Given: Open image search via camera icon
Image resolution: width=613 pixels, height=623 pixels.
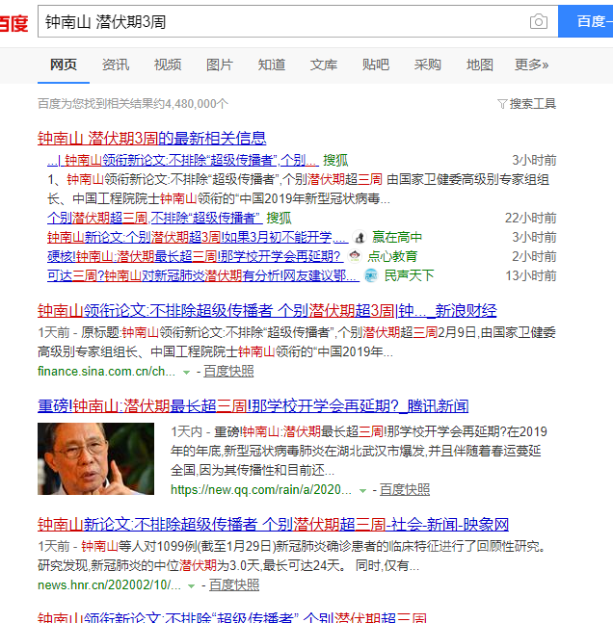Looking at the screenshot, I should (x=539, y=21).
